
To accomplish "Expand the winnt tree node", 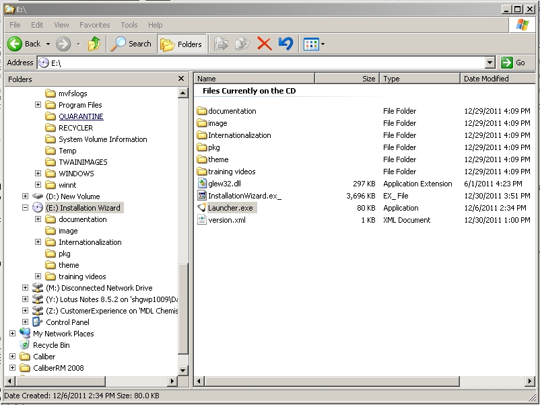I will tap(38, 185).
